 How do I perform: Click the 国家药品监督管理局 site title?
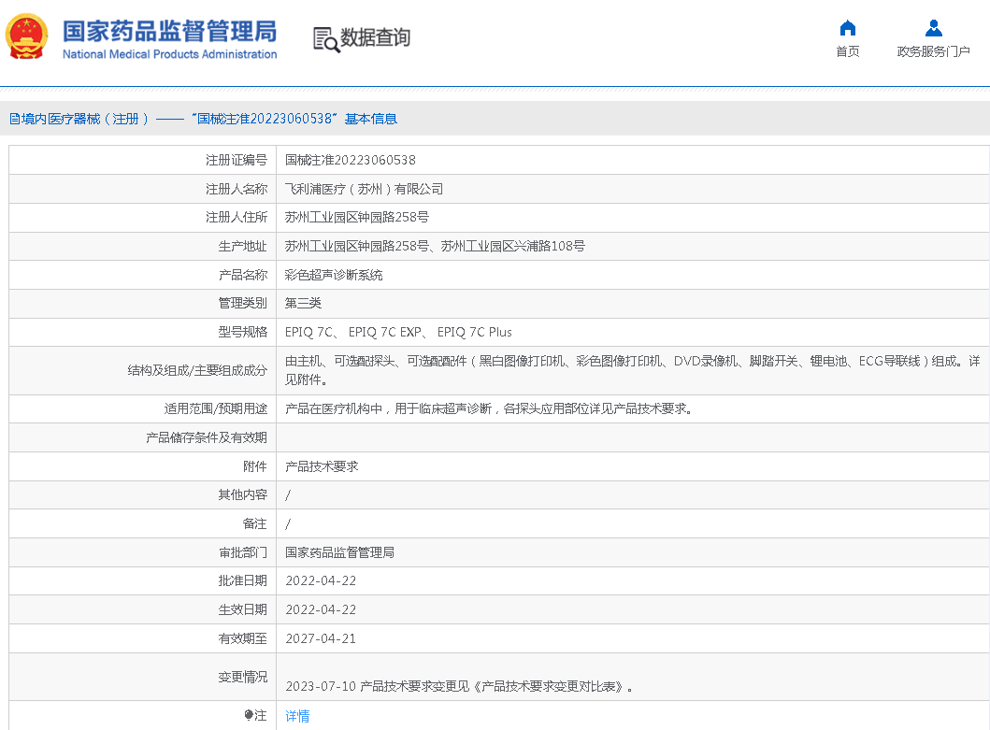(169, 32)
